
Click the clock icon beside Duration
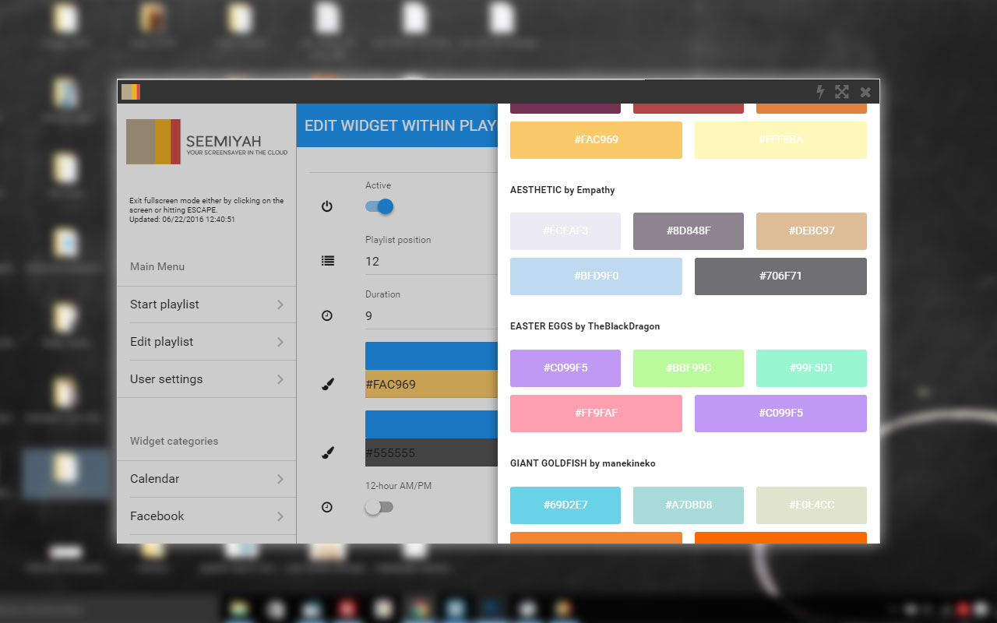click(x=327, y=315)
